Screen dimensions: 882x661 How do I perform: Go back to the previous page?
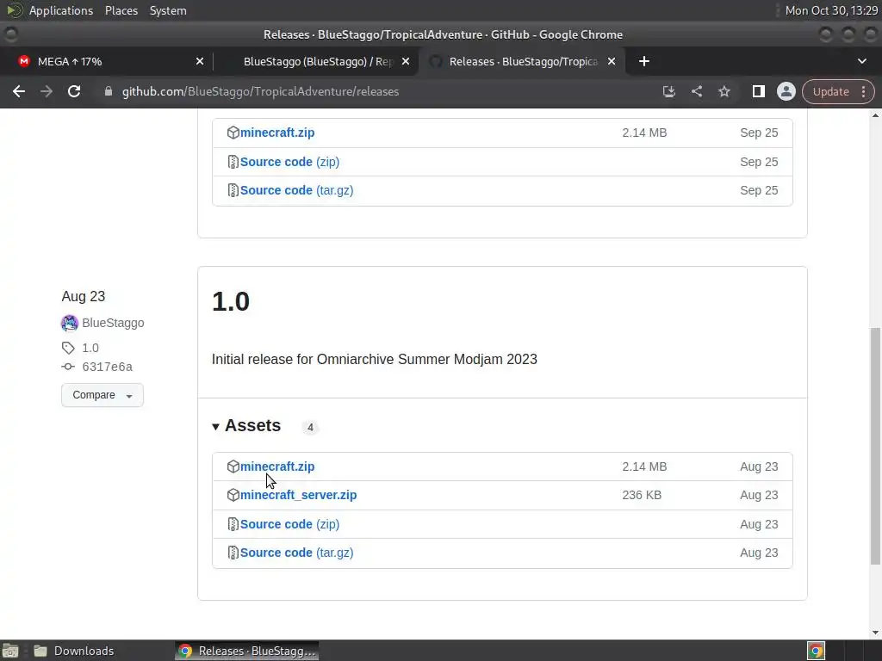click(19, 91)
